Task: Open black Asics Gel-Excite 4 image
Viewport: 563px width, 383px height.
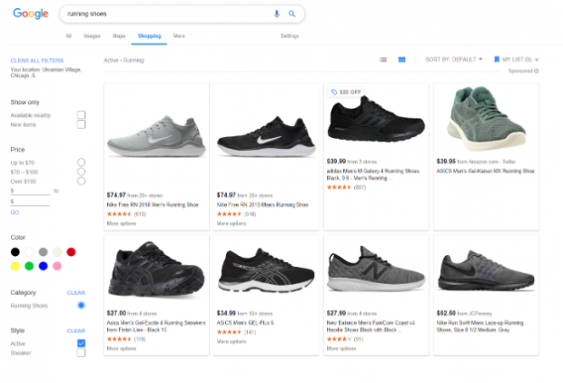Action: [156, 270]
